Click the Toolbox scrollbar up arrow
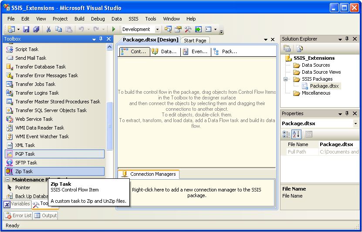362x232 pixels. pyautogui.click(x=110, y=47)
